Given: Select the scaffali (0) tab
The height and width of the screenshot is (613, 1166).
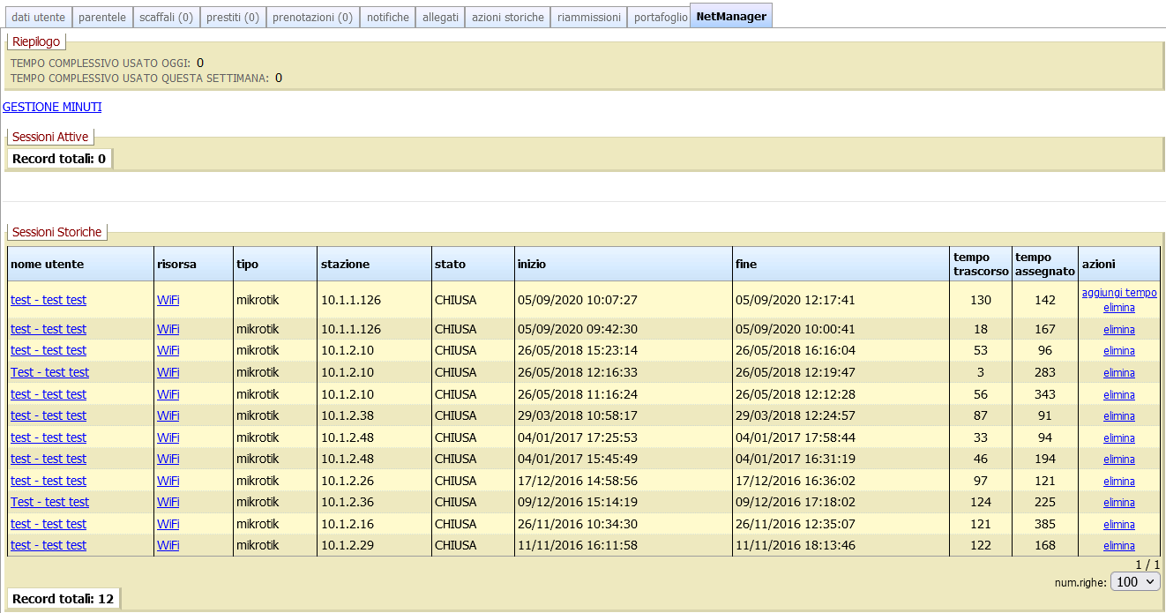Looking at the screenshot, I should tap(167, 16).
